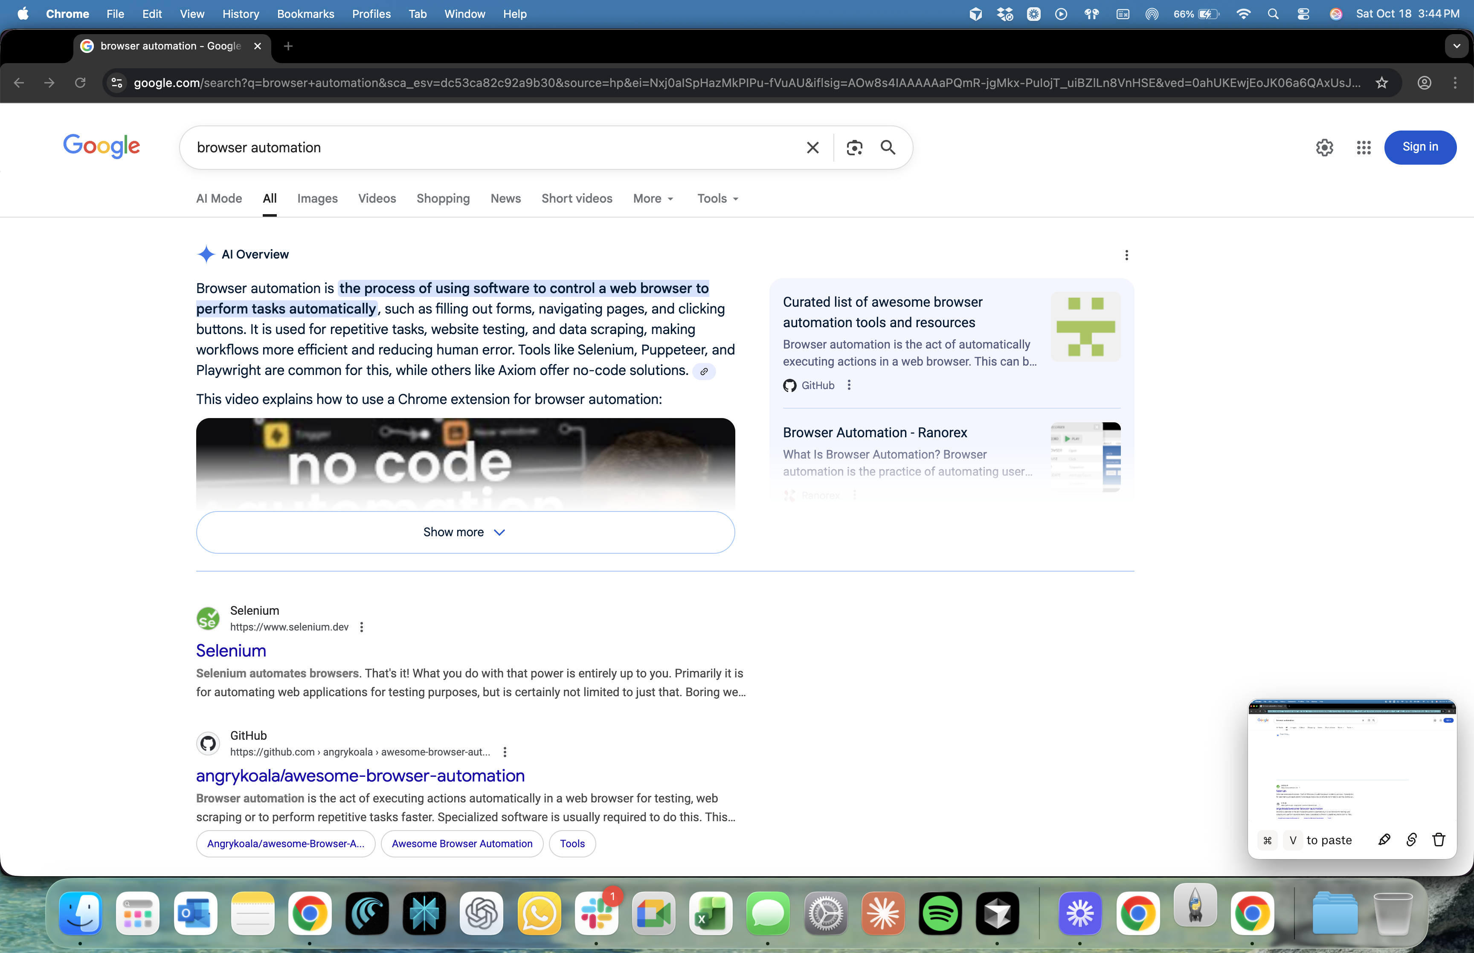Switch to the Images results tab

317,199
